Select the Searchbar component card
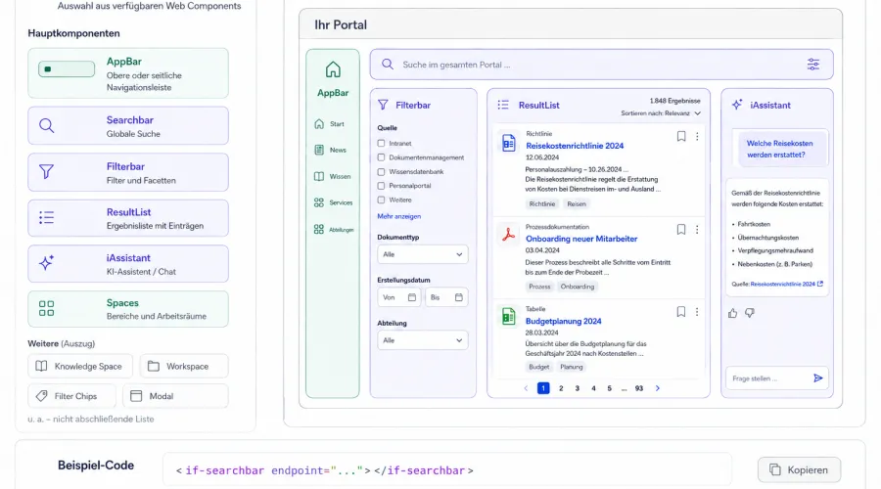This screenshot has height=489, width=881. click(128, 126)
